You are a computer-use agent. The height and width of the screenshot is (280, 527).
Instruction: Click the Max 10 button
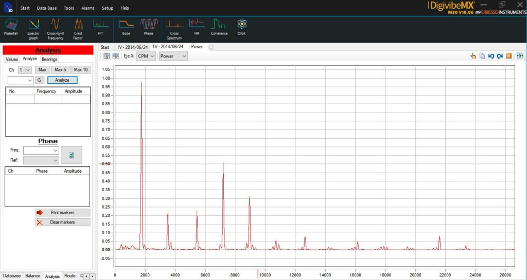point(81,70)
